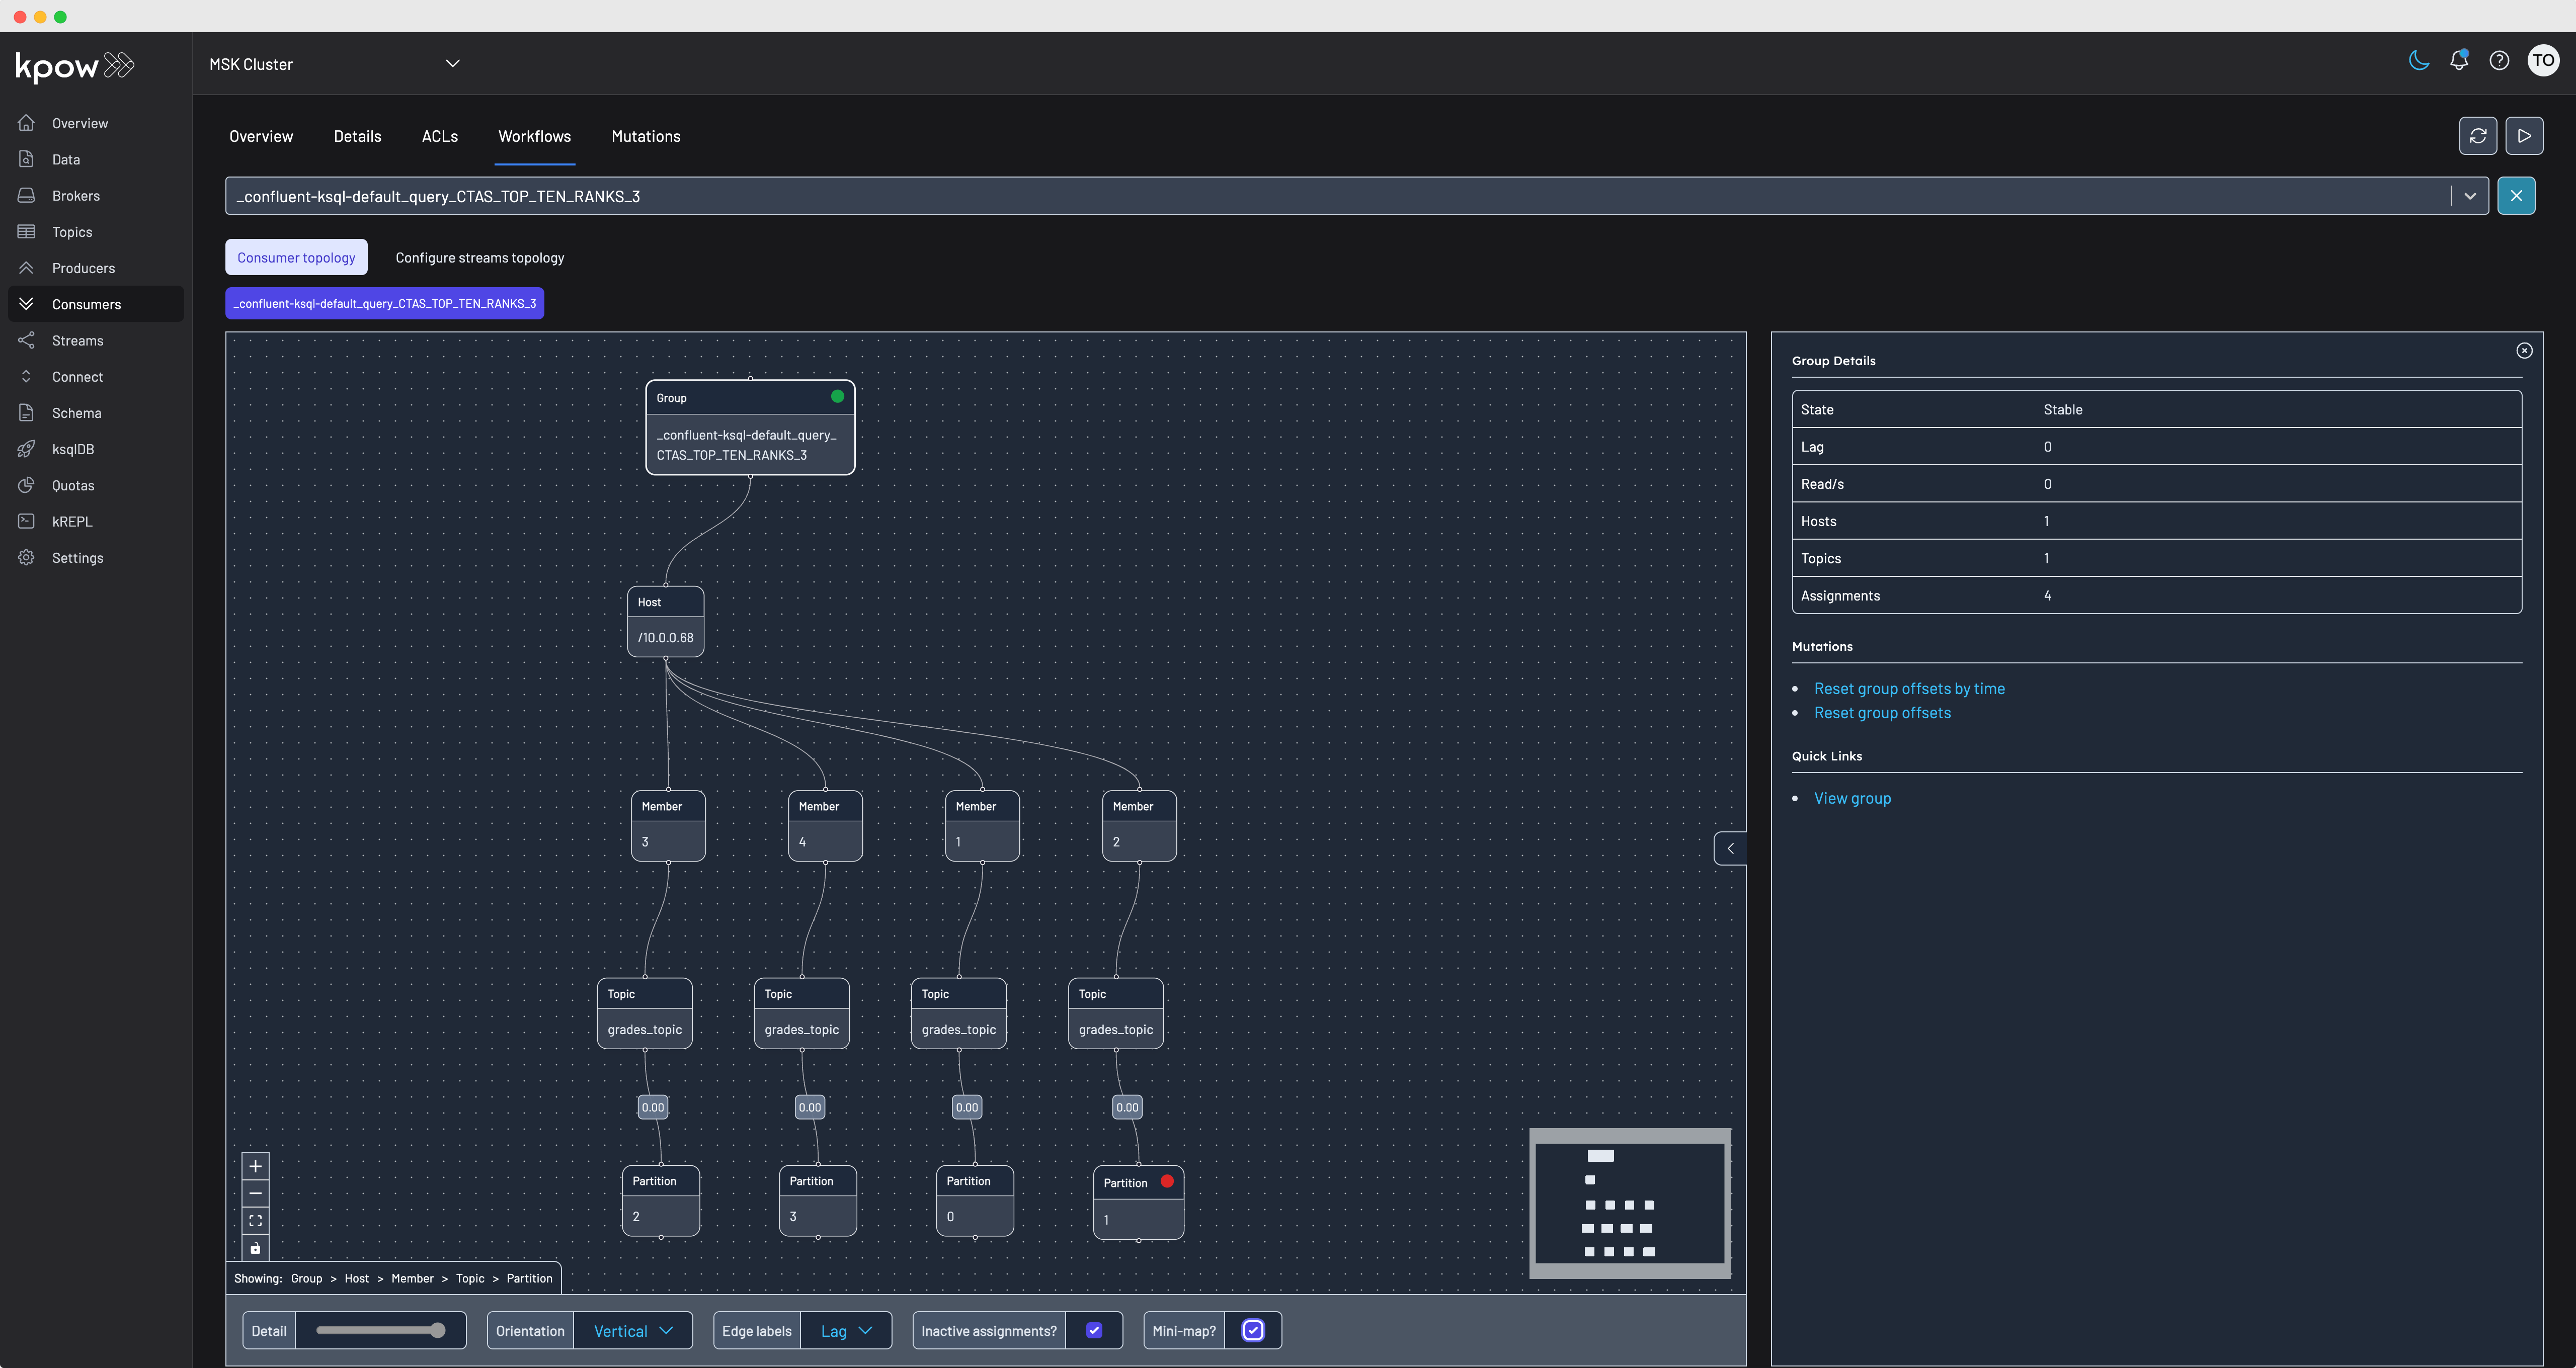This screenshot has width=2576, height=1368.
Task: Go to Connect in the sidebar
Action: [96, 377]
